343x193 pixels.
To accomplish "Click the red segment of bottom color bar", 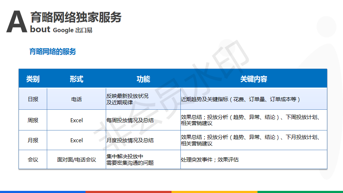I will pos(129,192).
